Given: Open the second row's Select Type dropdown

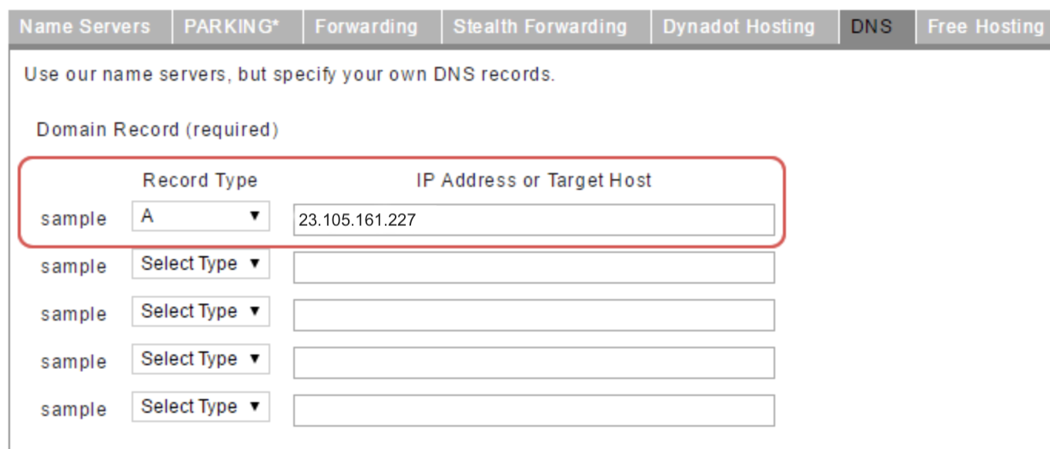Looking at the screenshot, I should pyautogui.click(x=201, y=264).
